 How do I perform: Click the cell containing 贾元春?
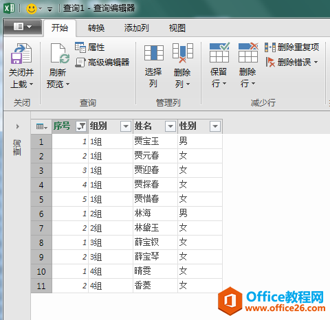tap(155, 156)
